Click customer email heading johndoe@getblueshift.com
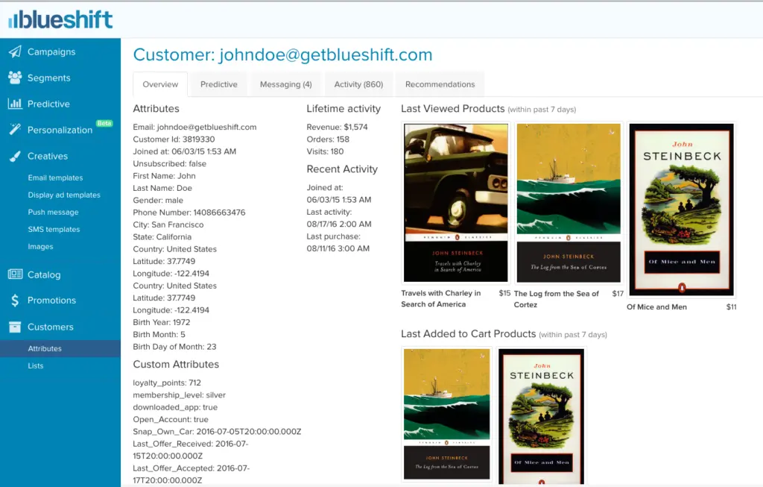This screenshot has width=763, height=487. coord(326,54)
